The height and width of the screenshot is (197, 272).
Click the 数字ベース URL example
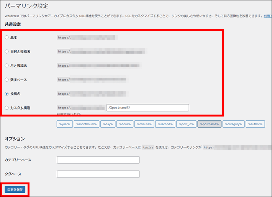(x=93, y=79)
